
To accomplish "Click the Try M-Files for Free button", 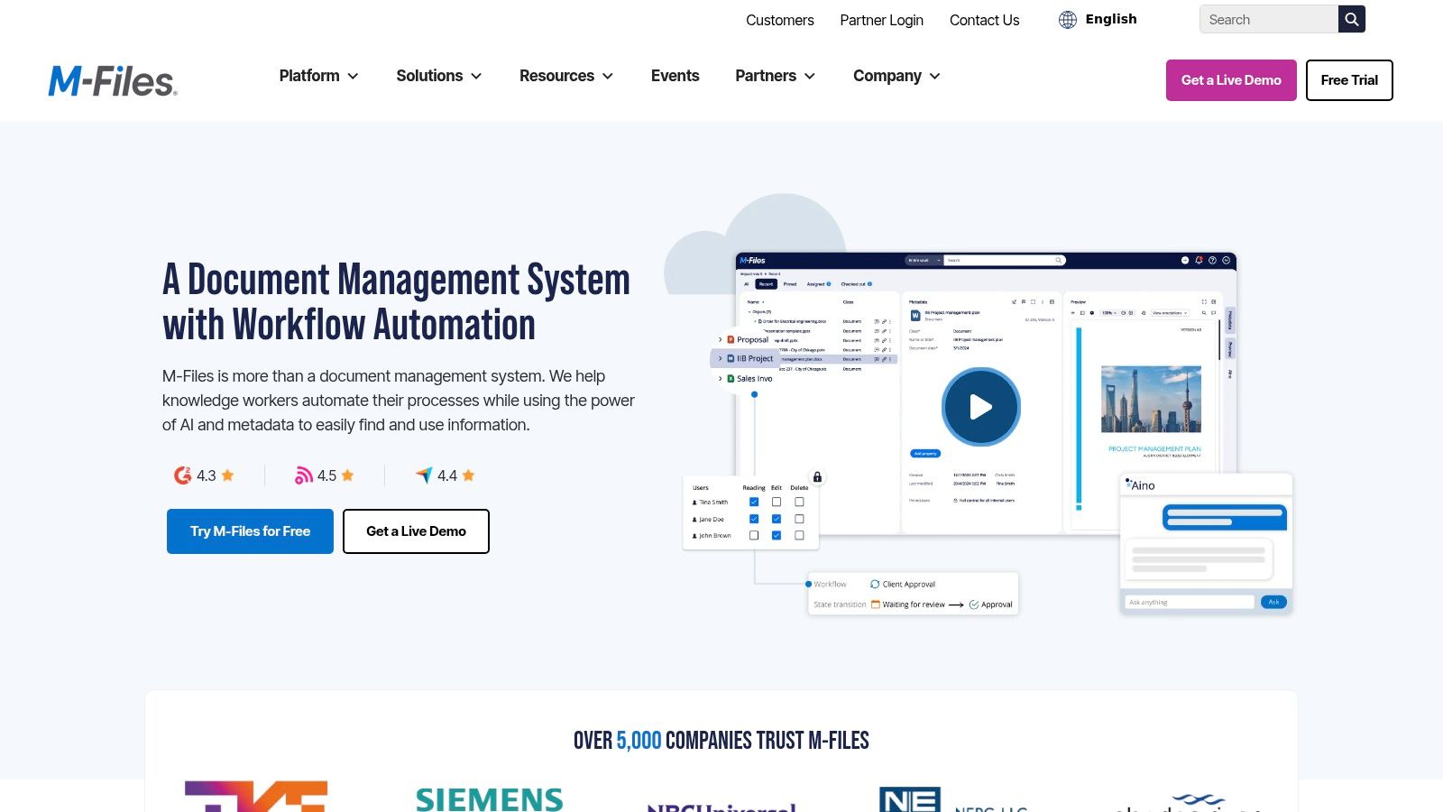I will tap(250, 531).
